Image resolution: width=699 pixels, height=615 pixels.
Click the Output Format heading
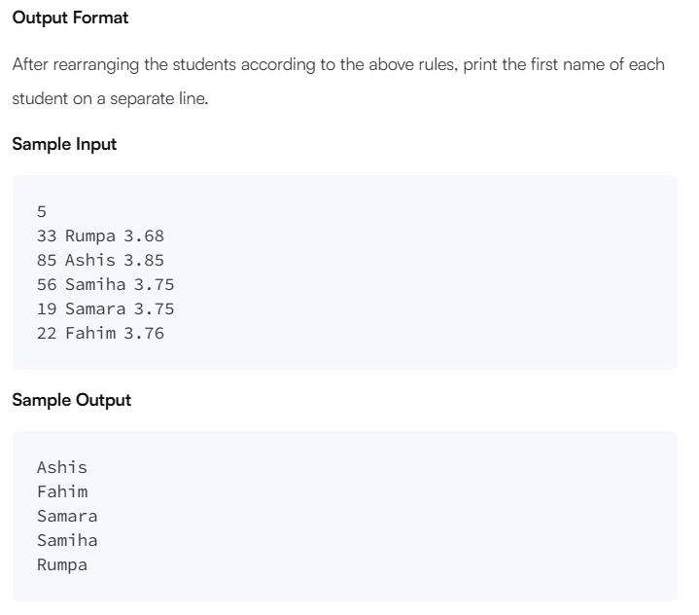pyautogui.click(x=70, y=18)
